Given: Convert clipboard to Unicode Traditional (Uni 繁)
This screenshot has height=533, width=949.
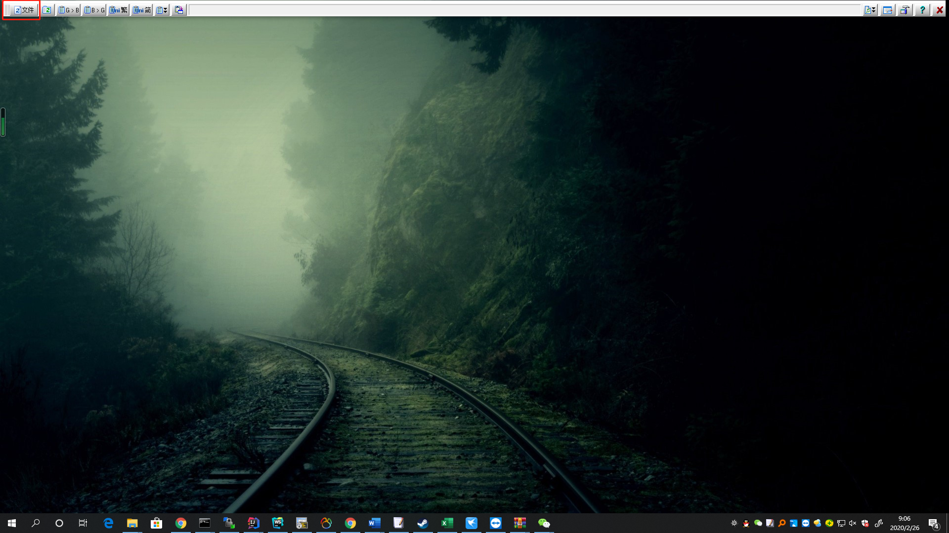Looking at the screenshot, I should coord(119,10).
